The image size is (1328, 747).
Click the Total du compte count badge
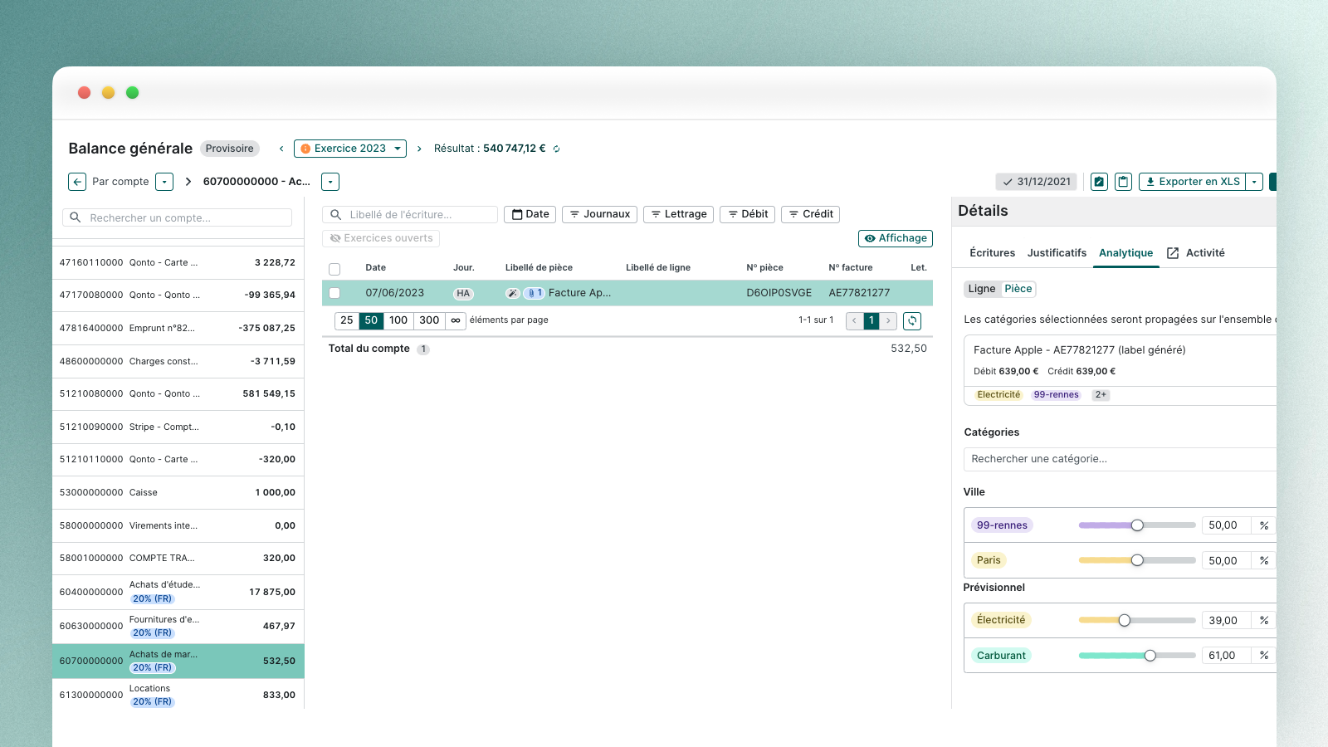pos(423,349)
